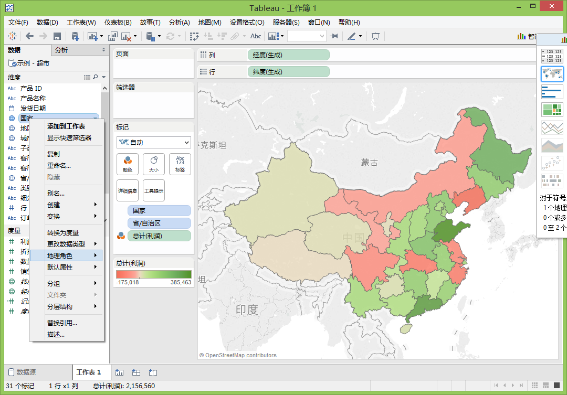The height and width of the screenshot is (395, 567).
Task: Open the Color button on Marks card
Action: [x=128, y=164]
